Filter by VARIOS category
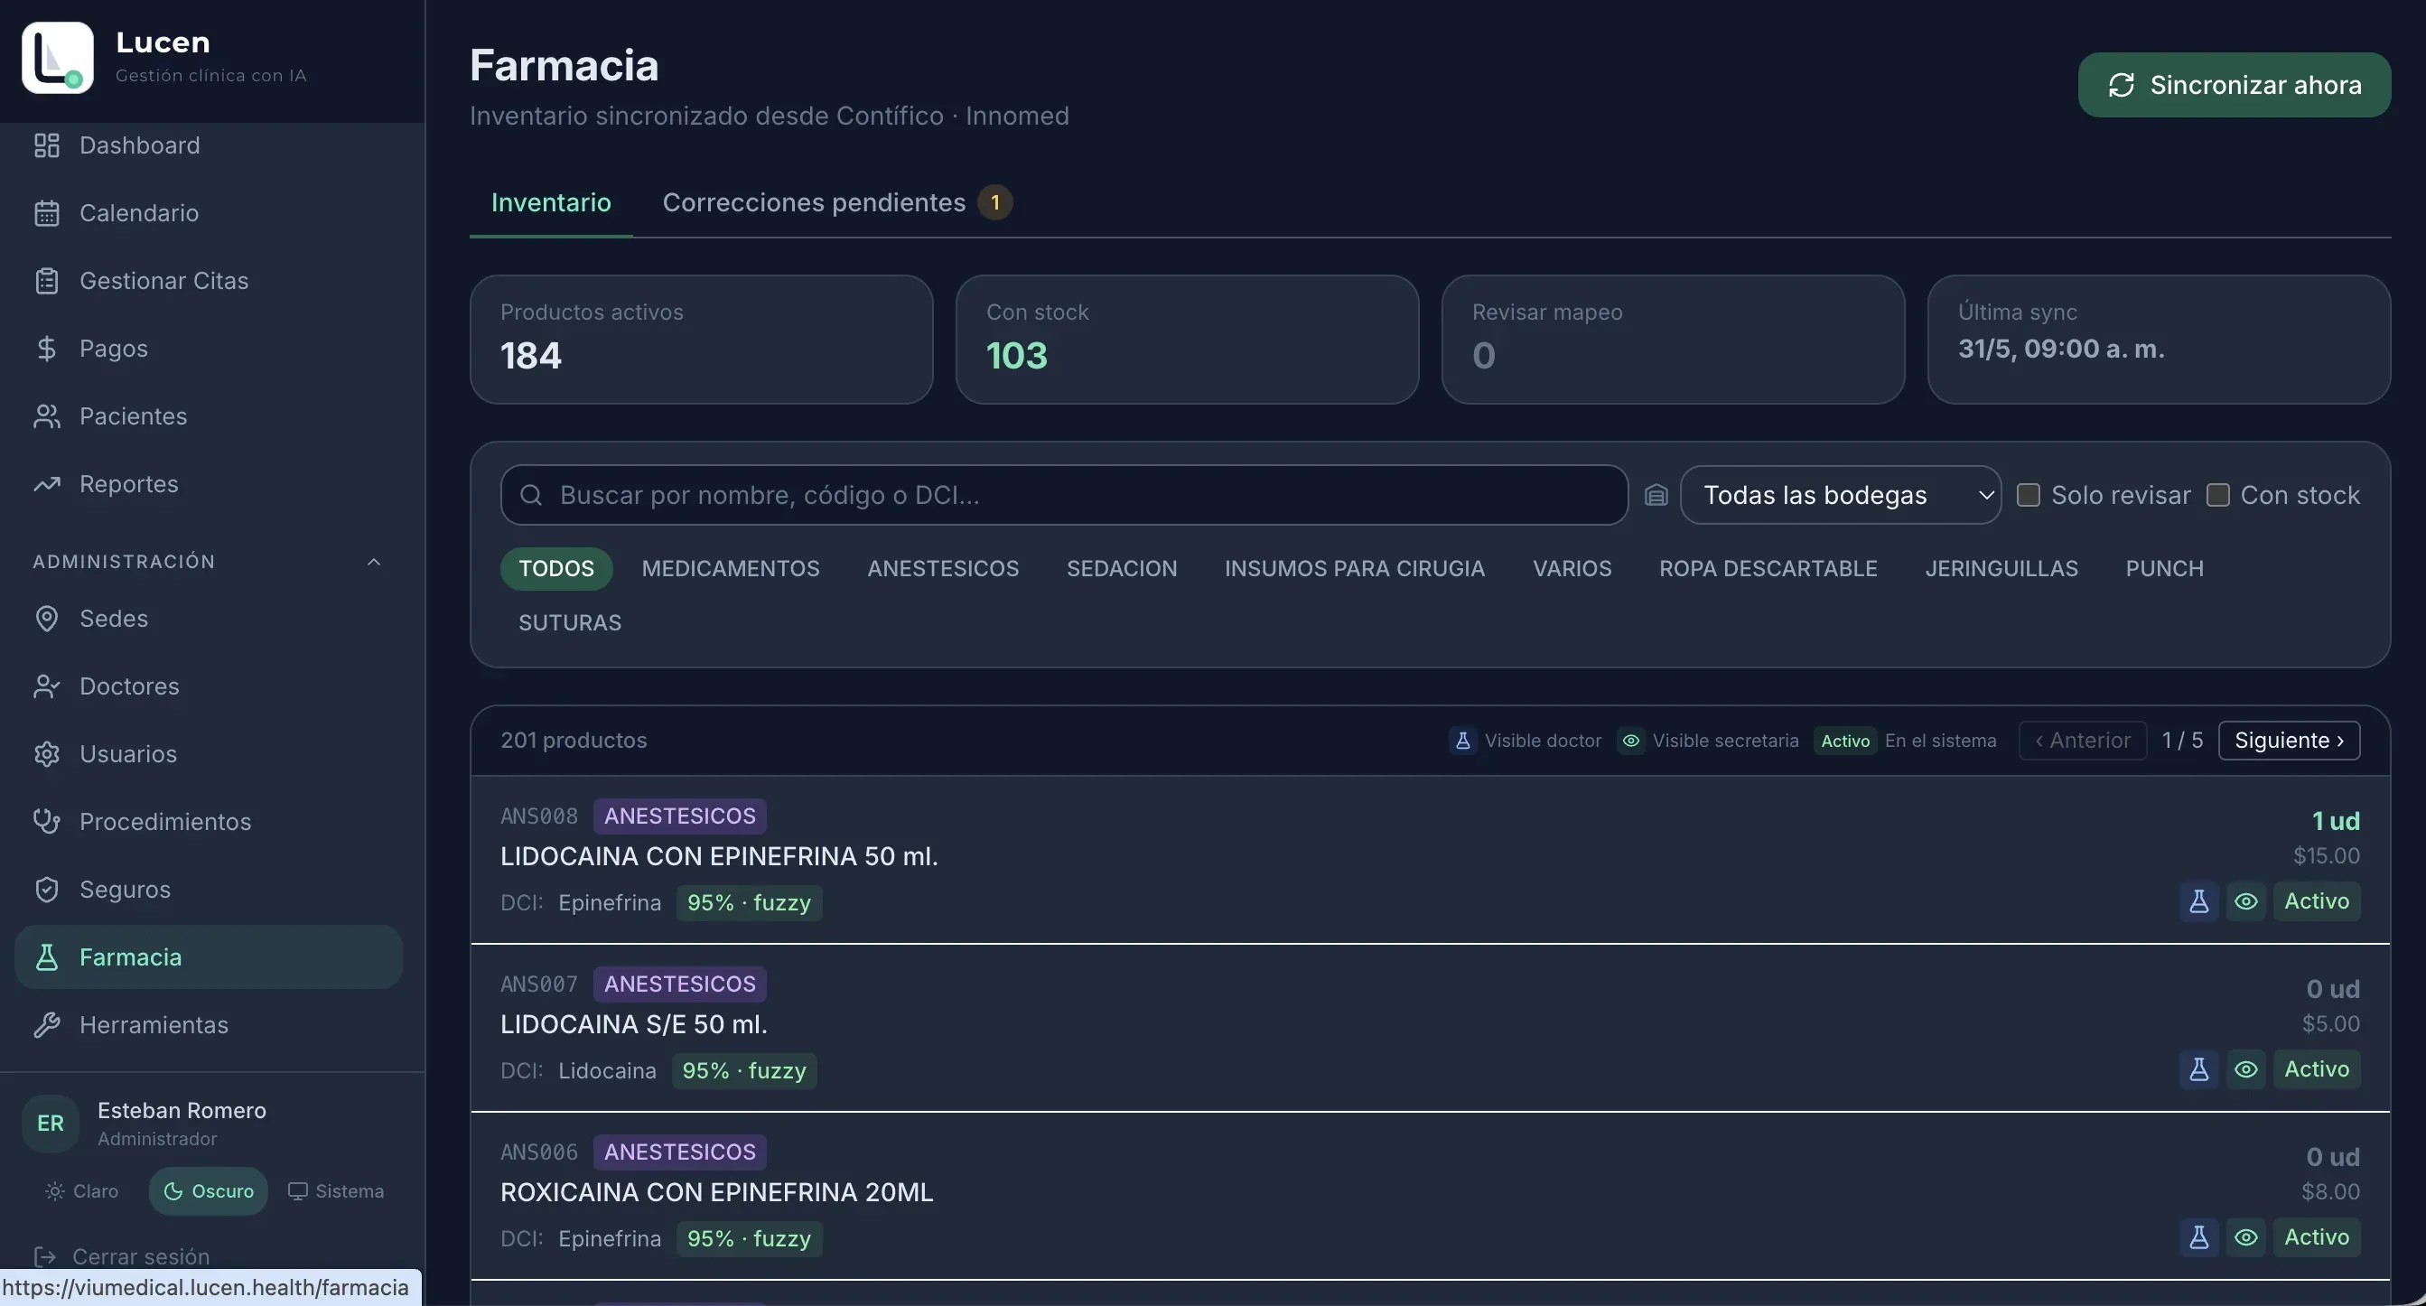Viewport: 2426px width, 1306px height. click(1572, 569)
